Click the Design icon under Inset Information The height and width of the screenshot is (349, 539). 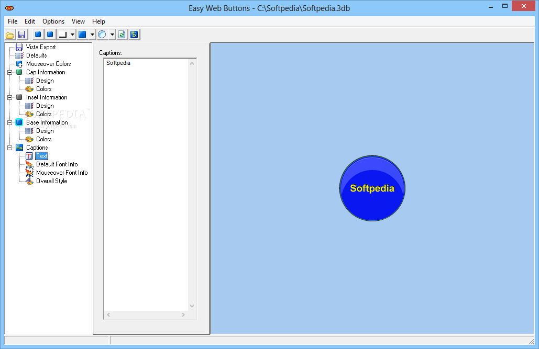(29, 106)
